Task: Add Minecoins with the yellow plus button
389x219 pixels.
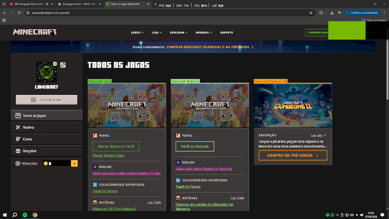Action: coord(74,164)
